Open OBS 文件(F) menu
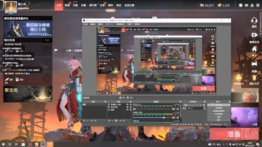Viewport: 262px width, 147px height. point(85,24)
